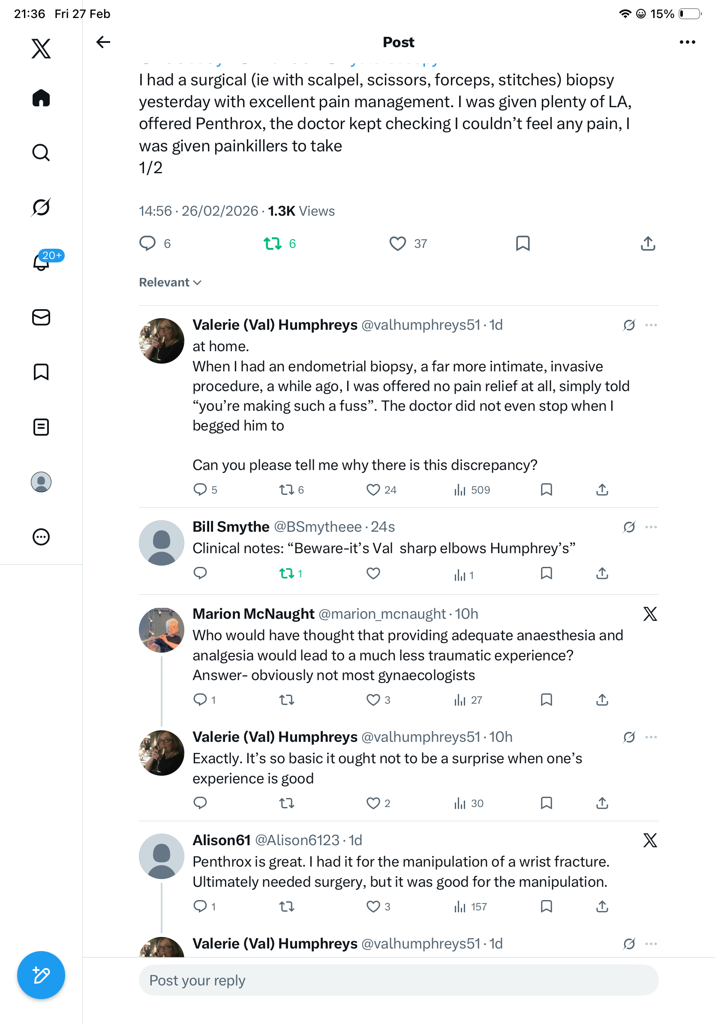Go back using the back arrow

click(x=103, y=42)
